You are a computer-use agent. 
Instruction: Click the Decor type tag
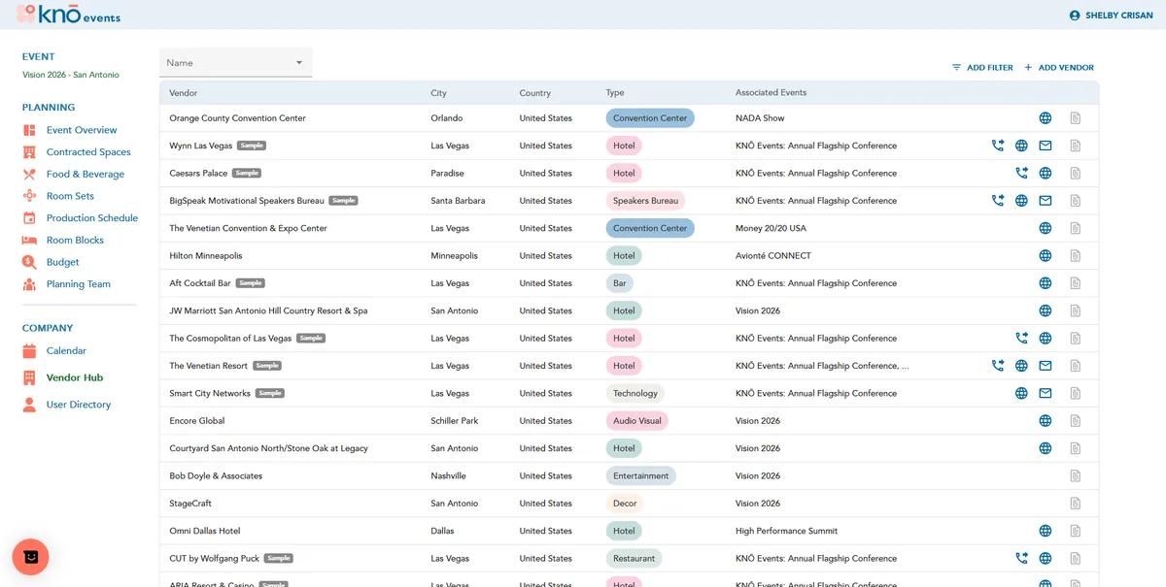[625, 504]
